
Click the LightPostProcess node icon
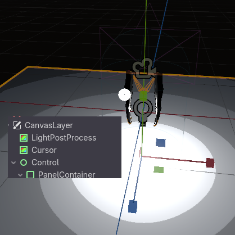click(x=24, y=138)
